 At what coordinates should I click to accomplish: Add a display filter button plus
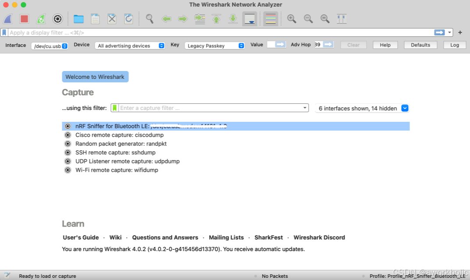(460, 32)
